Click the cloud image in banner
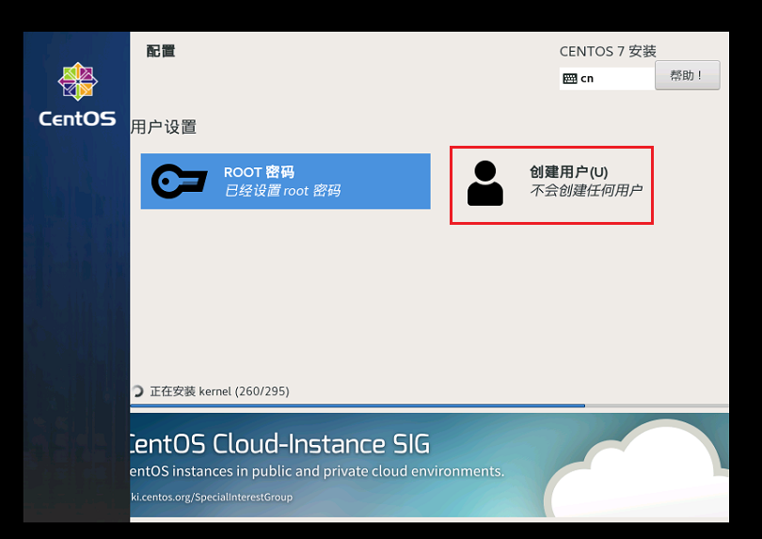The width and height of the screenshot is (762, 539). (x=636, y=469)
